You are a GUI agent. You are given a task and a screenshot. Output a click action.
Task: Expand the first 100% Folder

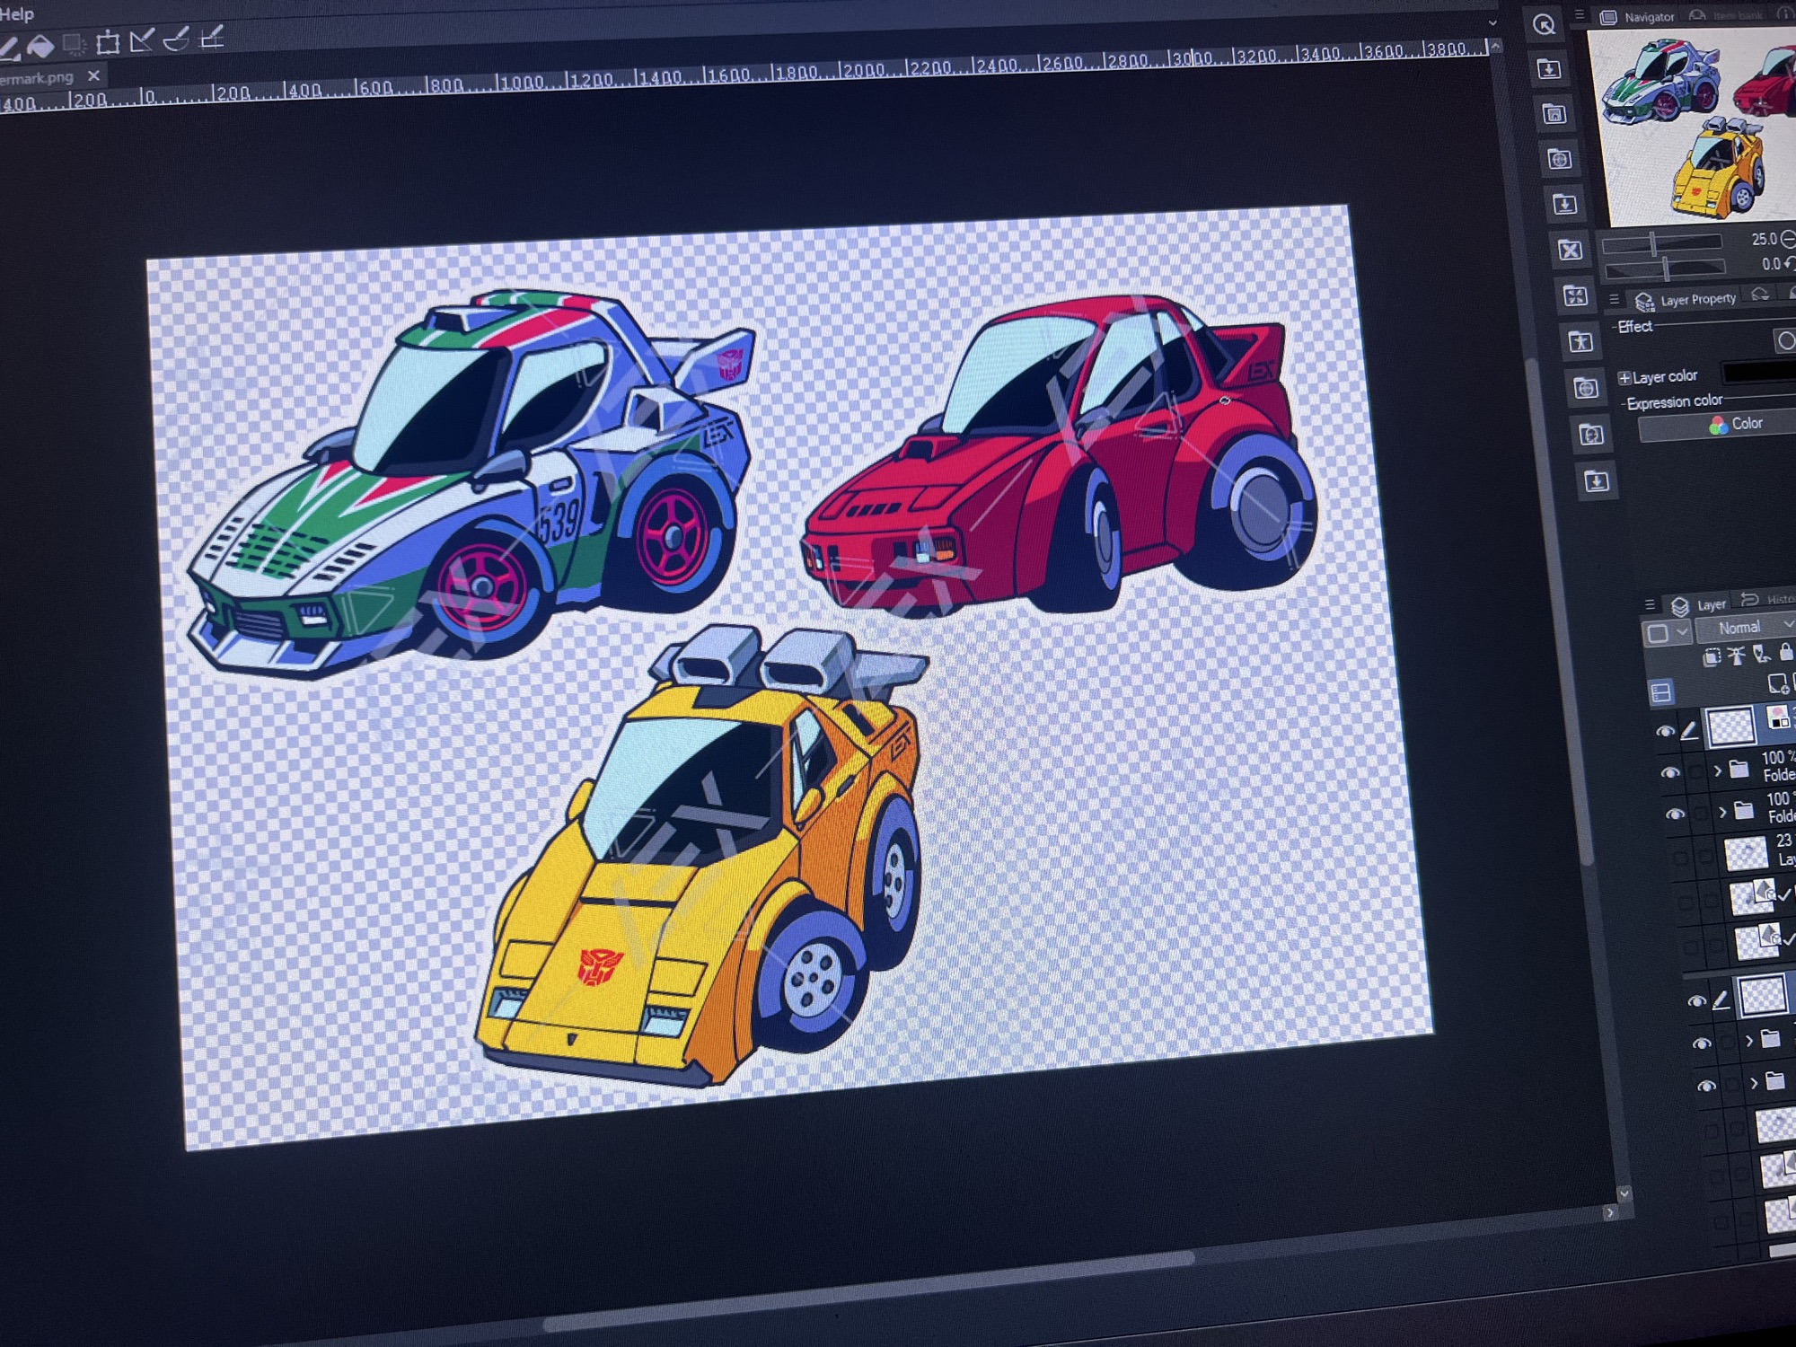(1717, 770)
